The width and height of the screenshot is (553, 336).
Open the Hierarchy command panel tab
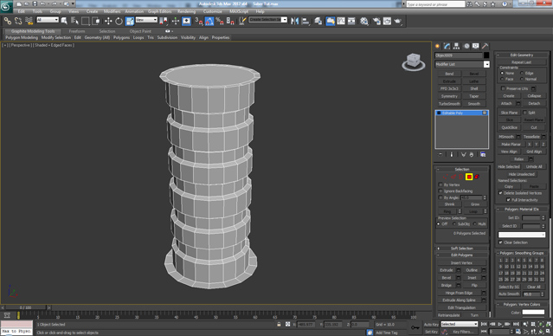click(457, 46)
